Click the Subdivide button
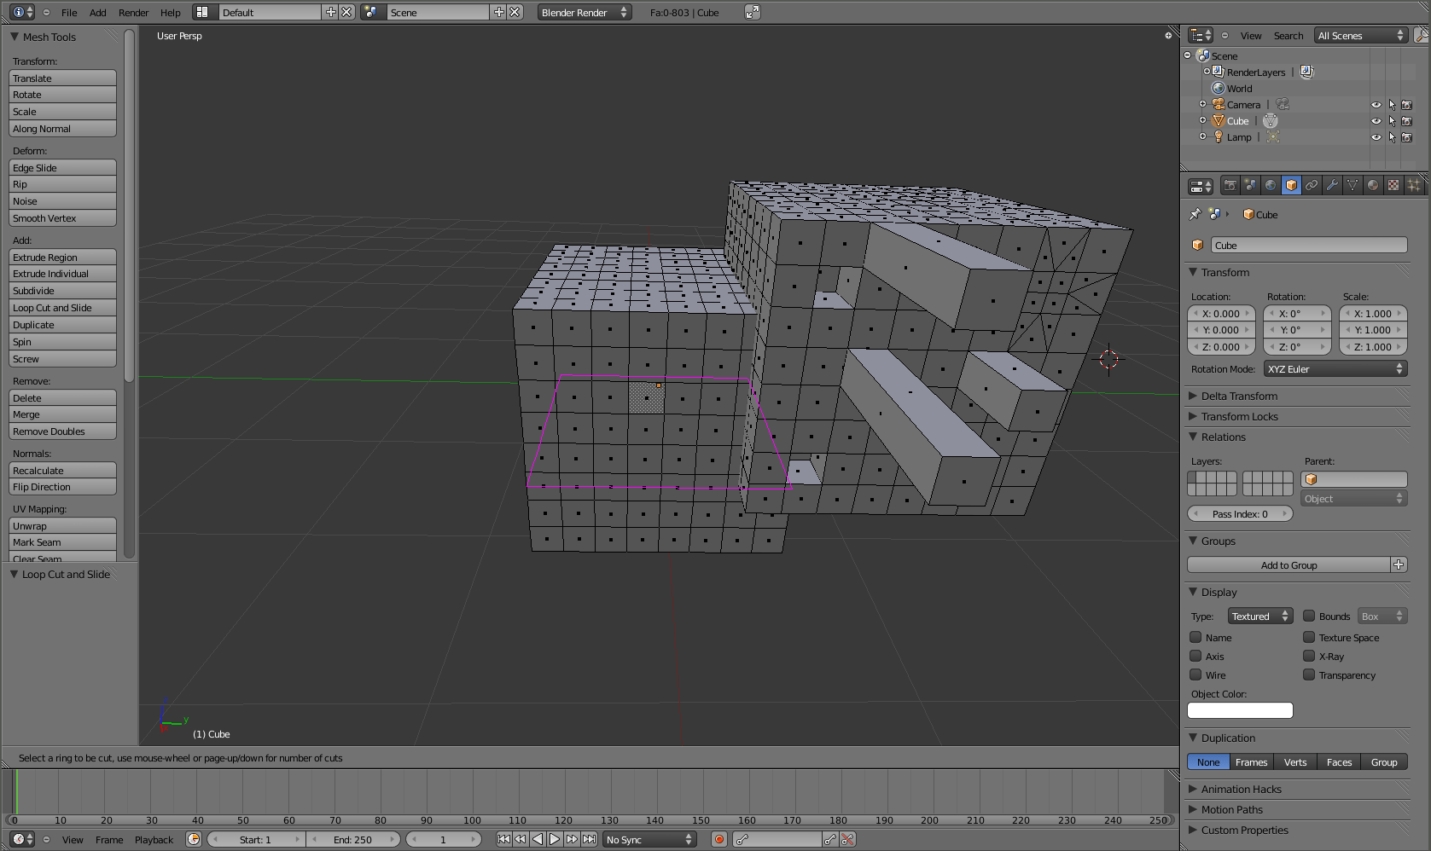Viewport: 1431px width, 851px height. pyautogui.click(x=62, y=291)
